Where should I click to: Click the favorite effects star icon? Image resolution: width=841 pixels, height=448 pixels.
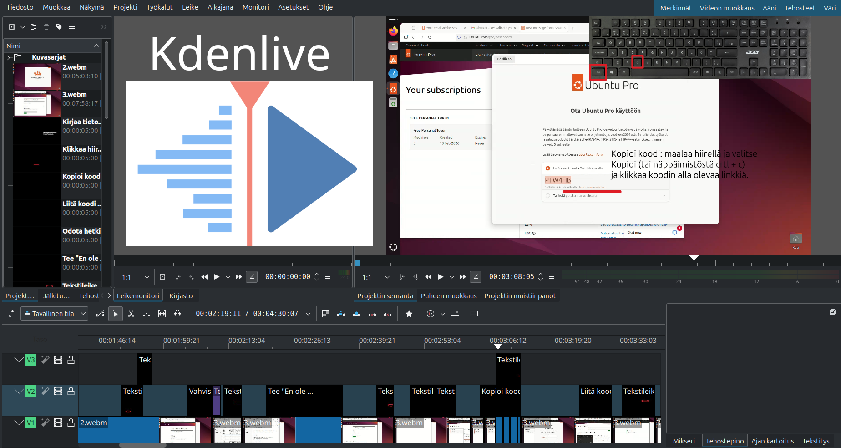pyautogui.click(x=409, y=314)
